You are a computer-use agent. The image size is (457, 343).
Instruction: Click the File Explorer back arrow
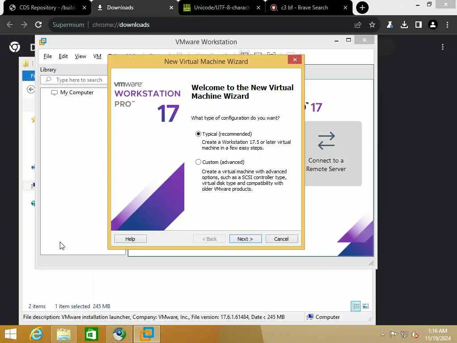coord(31,89)
